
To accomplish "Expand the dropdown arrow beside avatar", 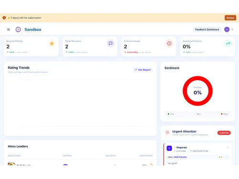I will pos(232,30).
